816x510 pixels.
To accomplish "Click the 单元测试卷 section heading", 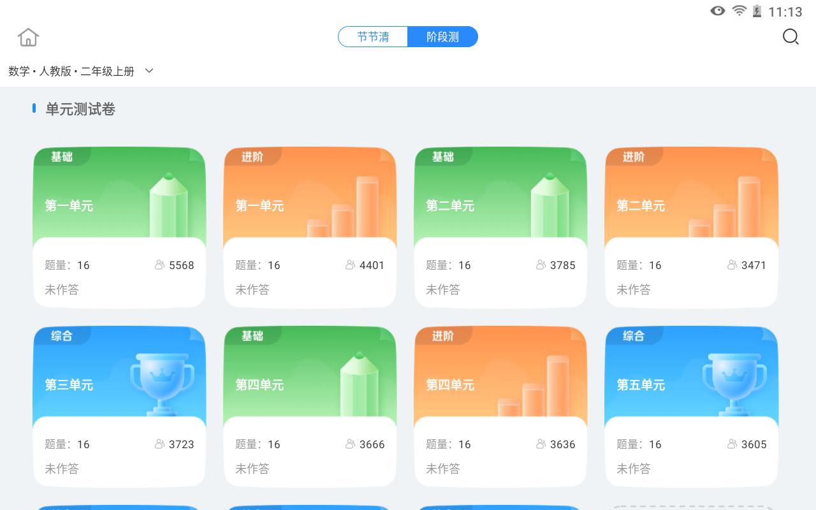I will point(79,109).
